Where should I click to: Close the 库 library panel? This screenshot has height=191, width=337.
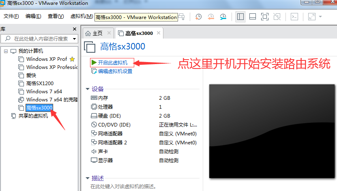(75, 29)
